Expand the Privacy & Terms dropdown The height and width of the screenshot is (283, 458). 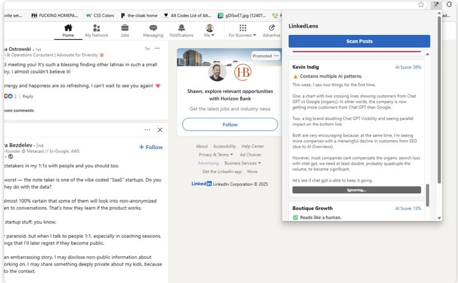(216, 154)
